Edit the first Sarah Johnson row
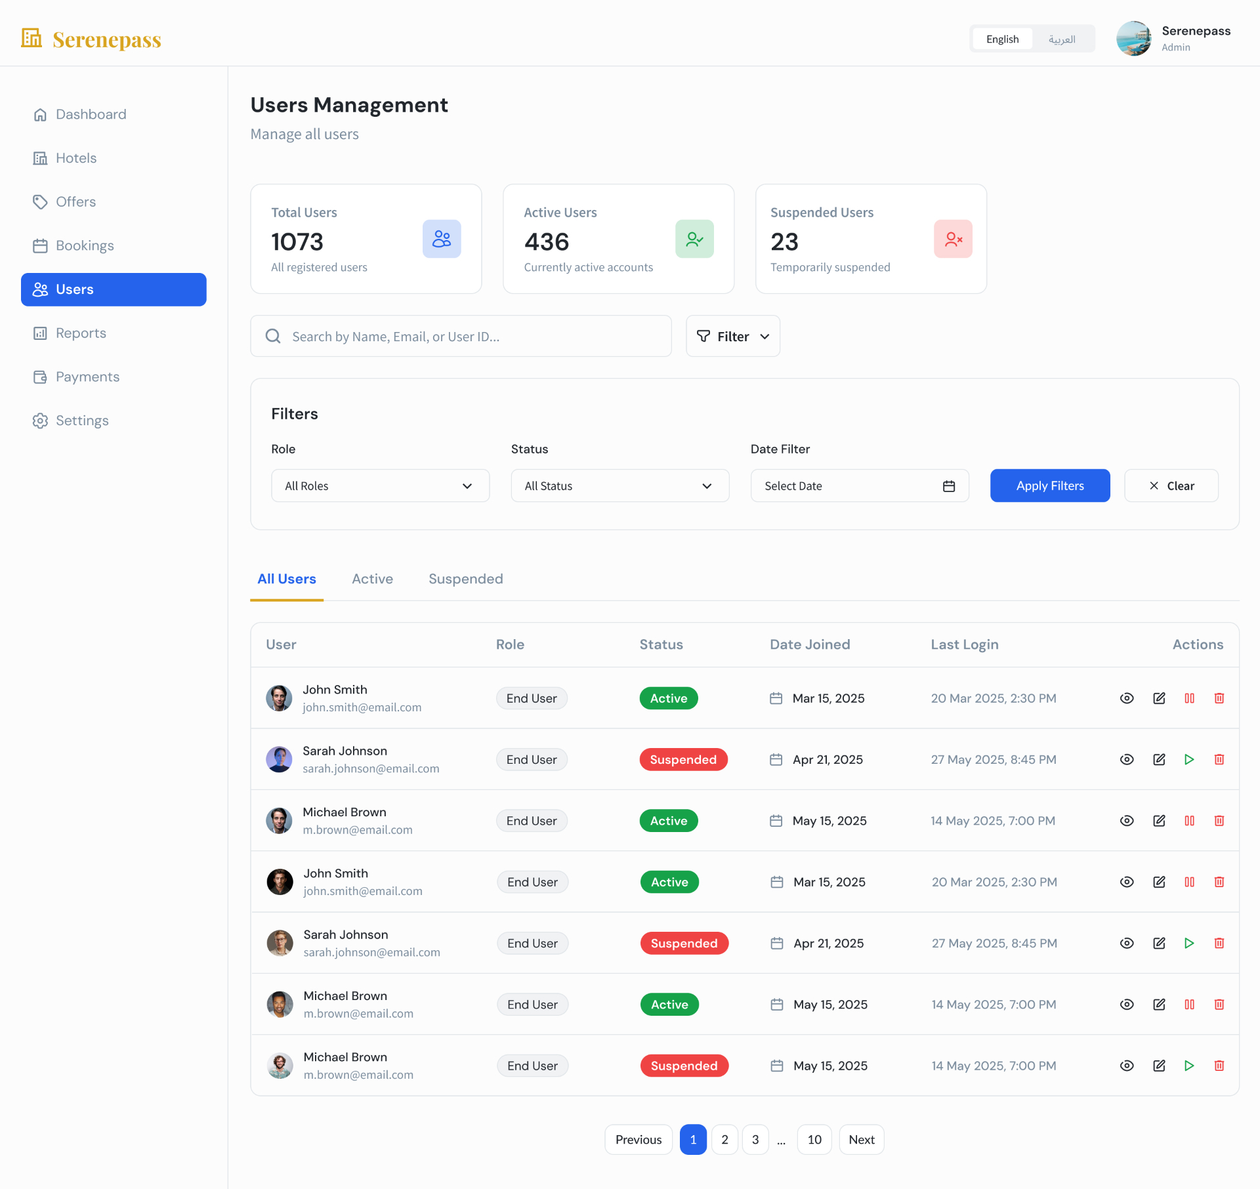1260x1189 pixels. pyautogui.click(x=1159, y=759)
